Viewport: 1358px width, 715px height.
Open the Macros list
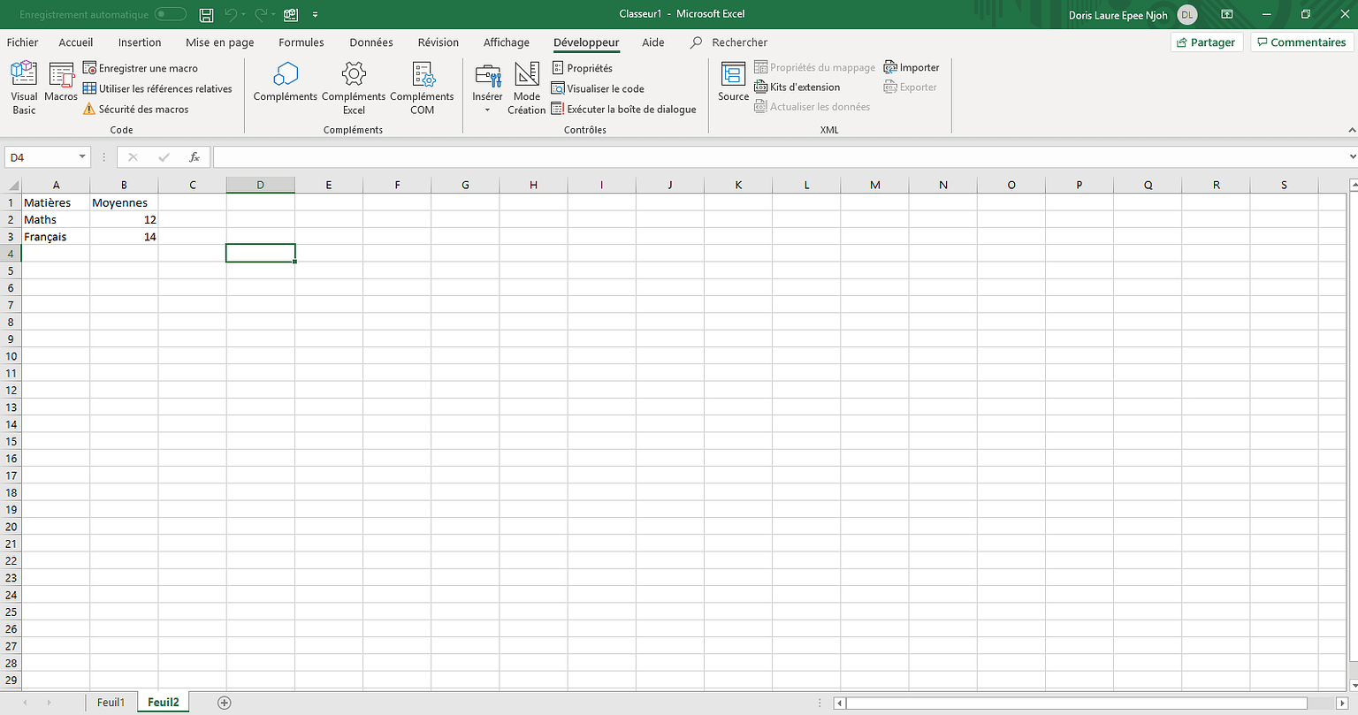point(61,83)
